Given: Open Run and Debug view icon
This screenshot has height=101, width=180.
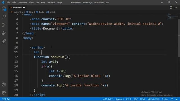Looking at the screenshot, I should 4,33.
